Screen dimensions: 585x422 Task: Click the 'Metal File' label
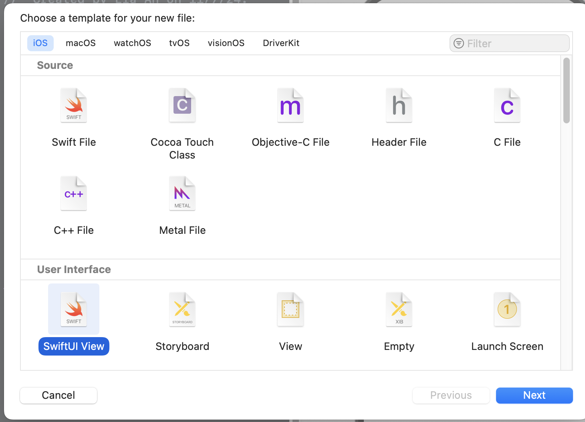tap(182, 230)
